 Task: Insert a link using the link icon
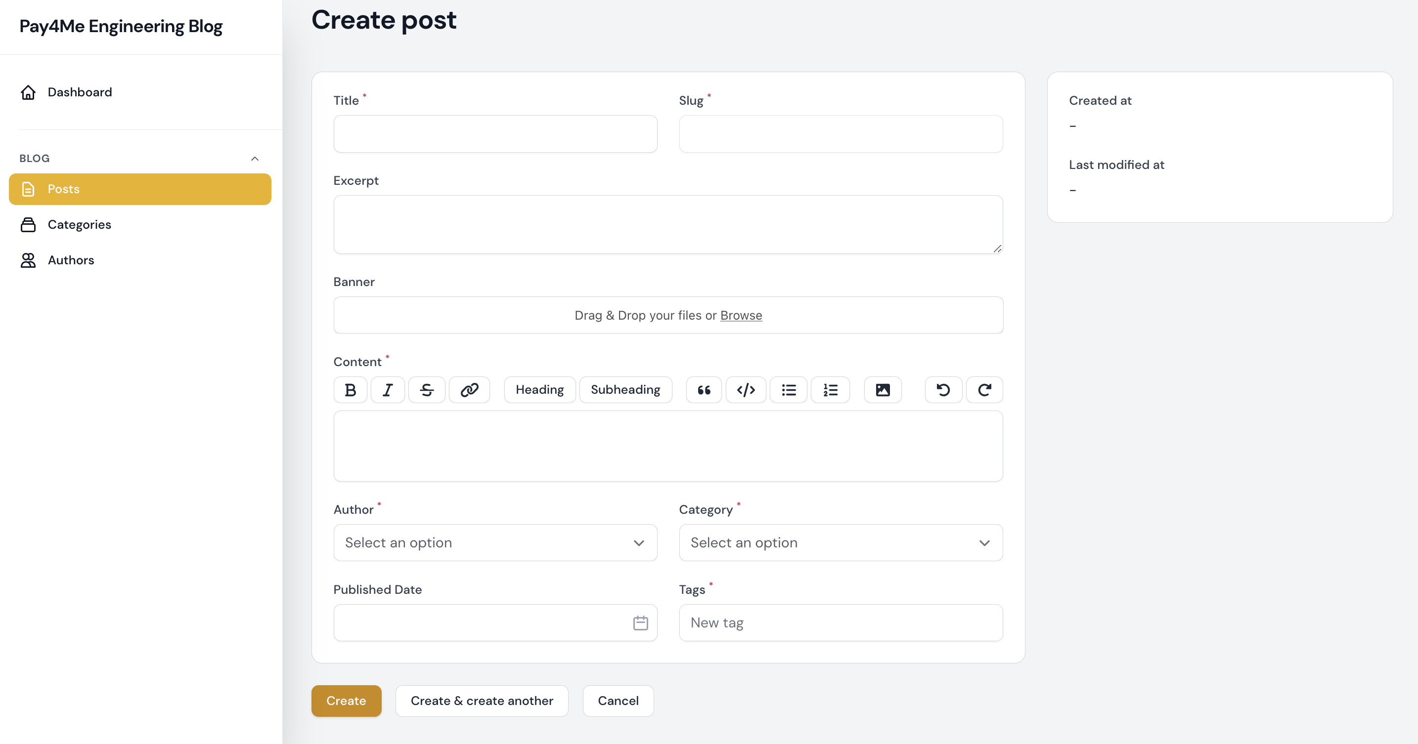pos(469,390)
